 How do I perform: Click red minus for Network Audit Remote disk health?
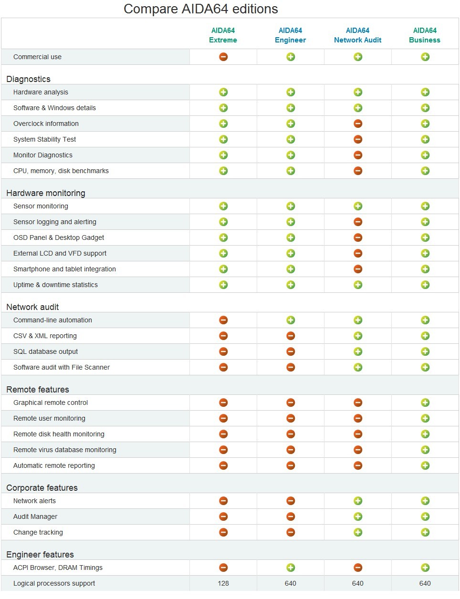point(358,434)
